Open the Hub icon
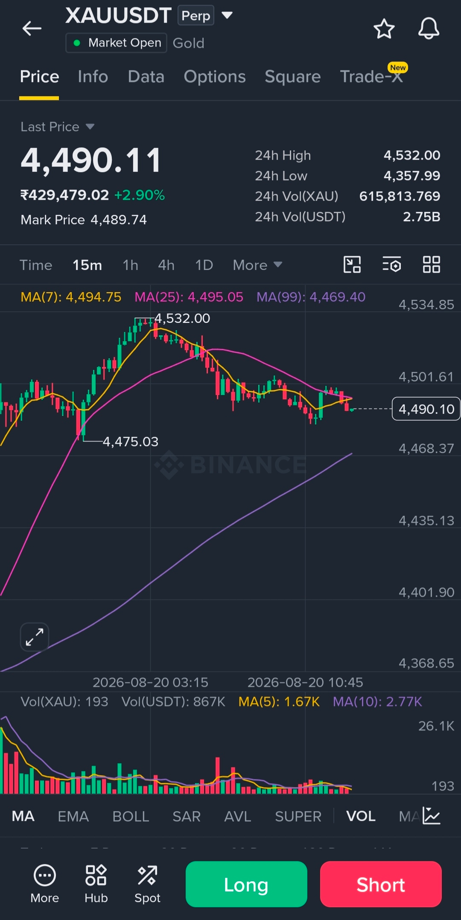This screenshot has height=920, width=461. 96,883
